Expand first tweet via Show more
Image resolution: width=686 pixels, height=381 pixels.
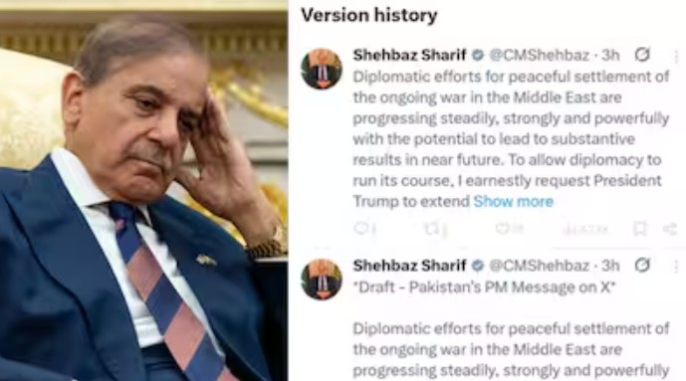[513, 201]
